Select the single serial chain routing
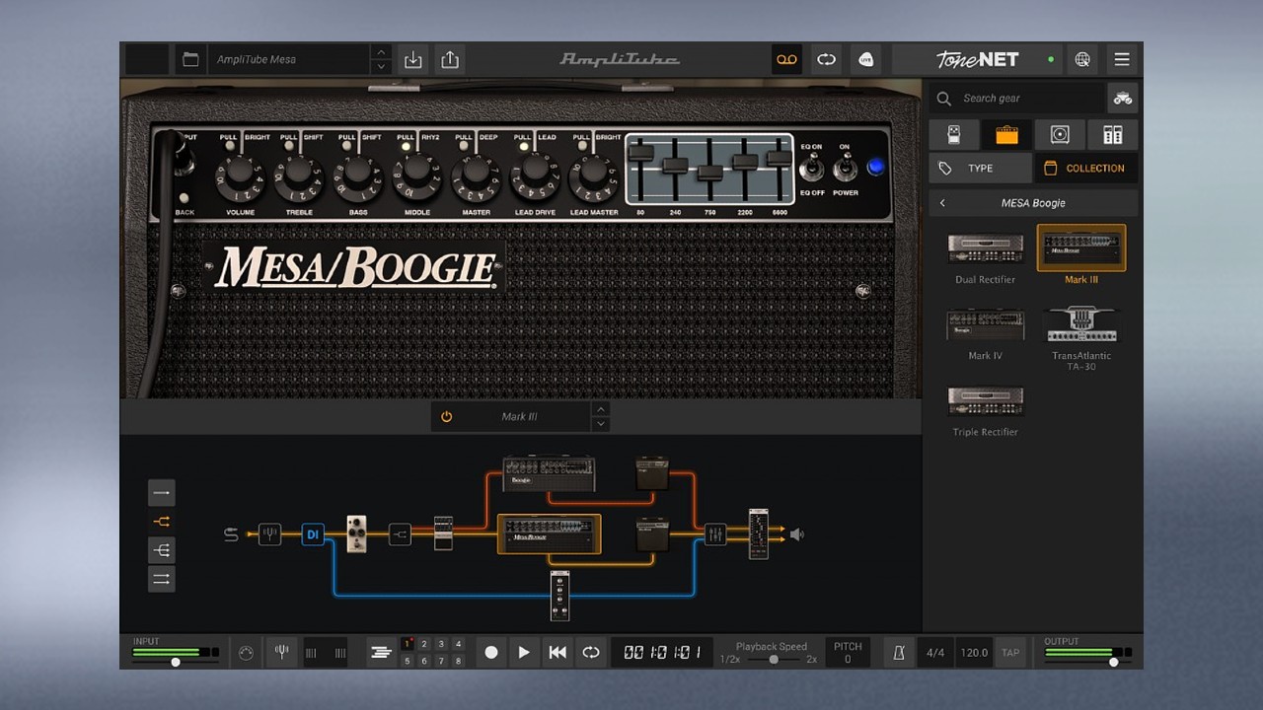The image size is (1263, 710). click(x=162, y=492)
